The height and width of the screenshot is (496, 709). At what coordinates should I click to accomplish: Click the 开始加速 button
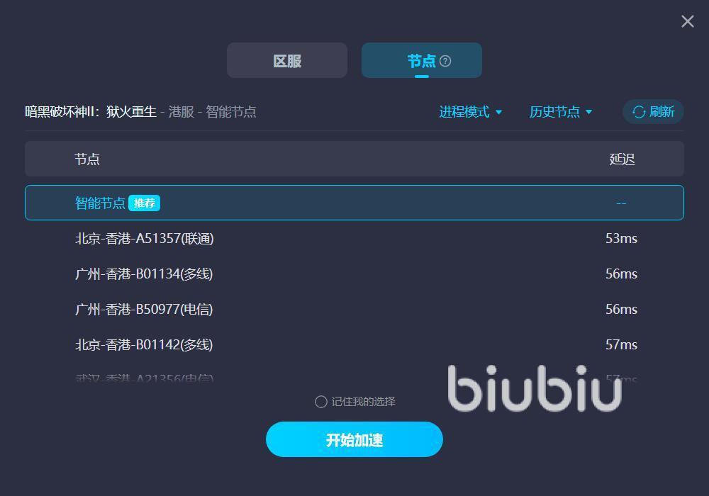click(x=354, y=439)
